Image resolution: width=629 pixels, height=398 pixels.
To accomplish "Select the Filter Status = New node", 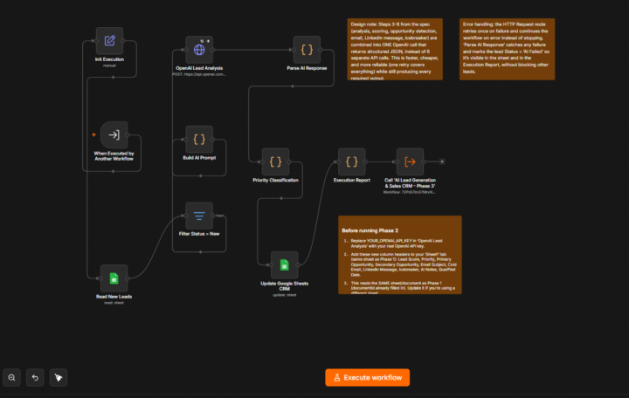I will coord(199,216).
